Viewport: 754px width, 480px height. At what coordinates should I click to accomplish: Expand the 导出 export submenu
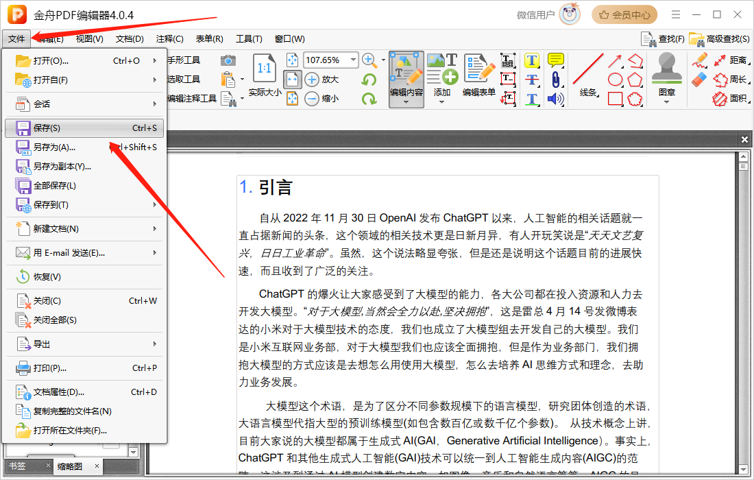[x=155, y=344]
